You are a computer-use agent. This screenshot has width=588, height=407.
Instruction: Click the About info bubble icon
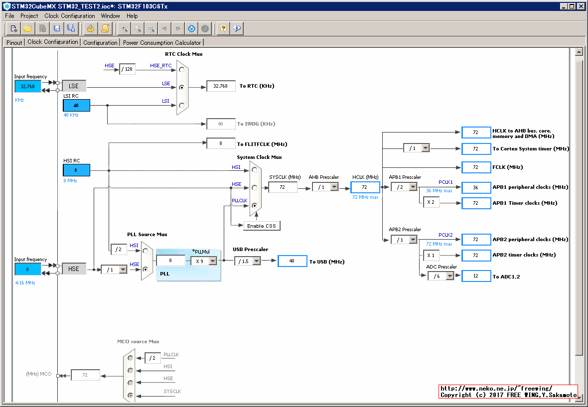coord(237,28)
